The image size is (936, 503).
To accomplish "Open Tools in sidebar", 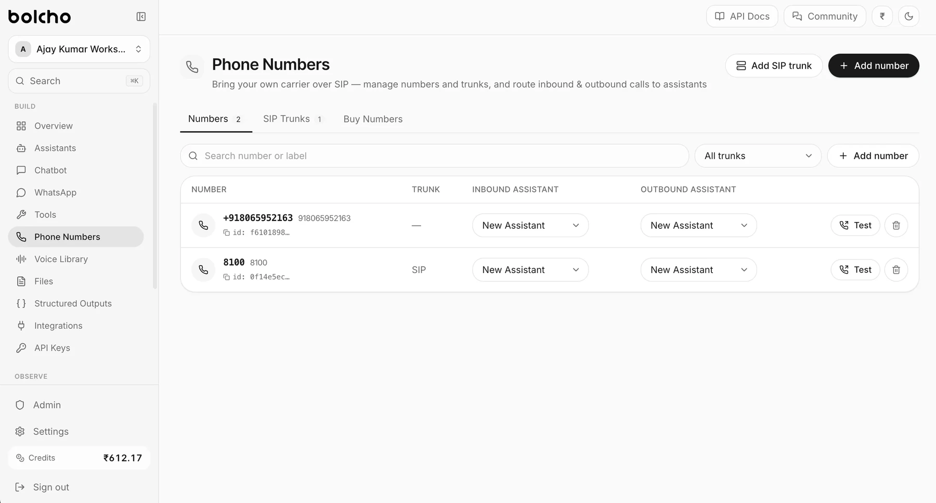I will (76, 215).
